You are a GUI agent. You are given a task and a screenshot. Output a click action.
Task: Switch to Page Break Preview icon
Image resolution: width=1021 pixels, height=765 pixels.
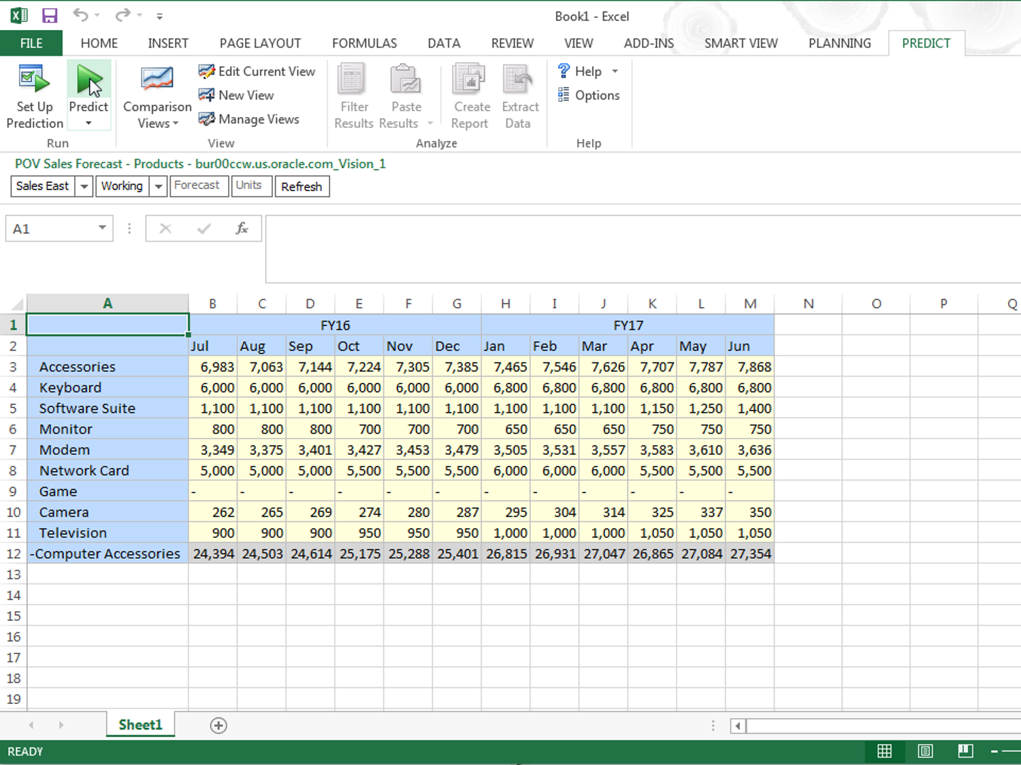pyautogui.click(x=965, y=751)
